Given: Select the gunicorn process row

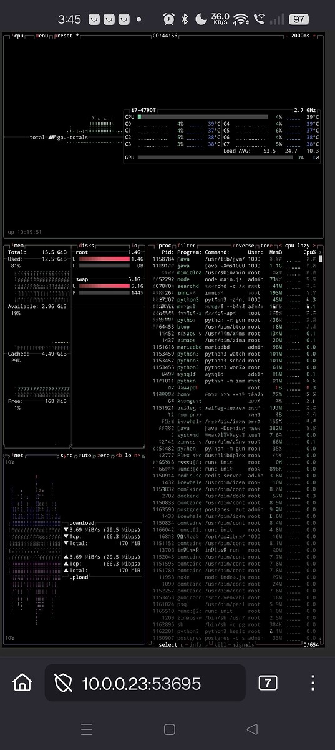Looking at the screenshot, I should (234, 597).
